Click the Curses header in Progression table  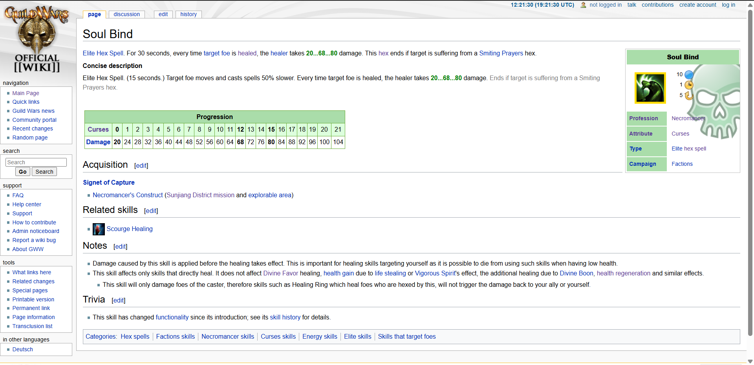click(98, 129)
